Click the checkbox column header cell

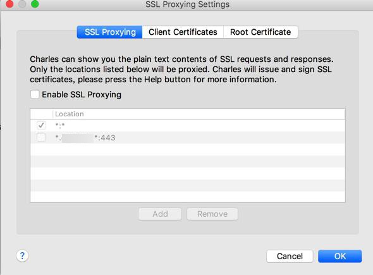click(x=41, y=114)
